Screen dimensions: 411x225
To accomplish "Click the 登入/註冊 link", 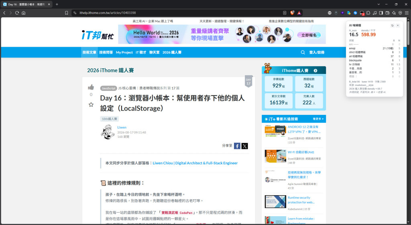I will click(317, 52).
